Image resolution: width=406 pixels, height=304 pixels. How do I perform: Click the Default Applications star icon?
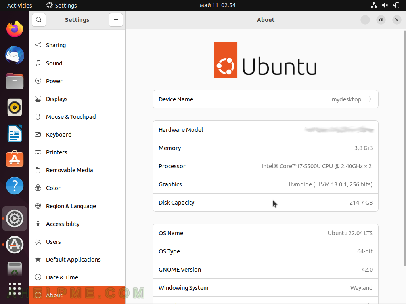pyautogui.click(x=38, y=259)
